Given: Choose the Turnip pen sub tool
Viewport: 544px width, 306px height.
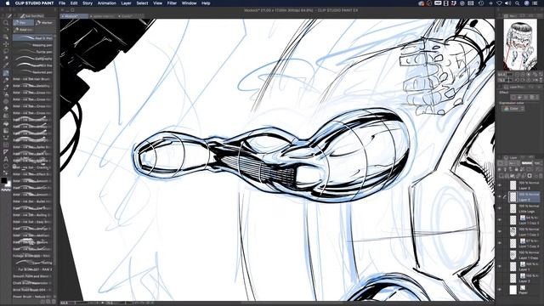Looking at the screenshot, I should point(32,52).
